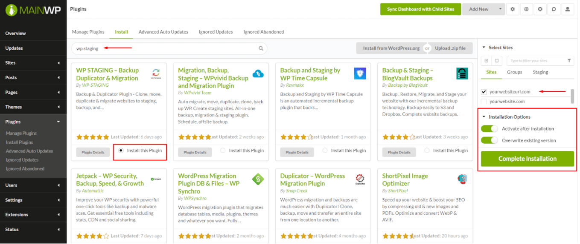The height and width of the screenshot is (244, 580).
Task: Select Install this Plugin for BlogVault
Action: (427, 150)
